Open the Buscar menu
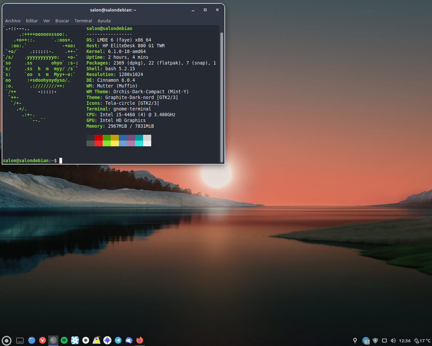Image resolution: width=432 pixels, height=346 pixels. 62,21
